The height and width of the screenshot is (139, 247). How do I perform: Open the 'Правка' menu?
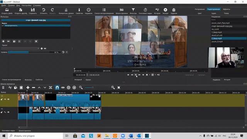click(x=11, y=5)
